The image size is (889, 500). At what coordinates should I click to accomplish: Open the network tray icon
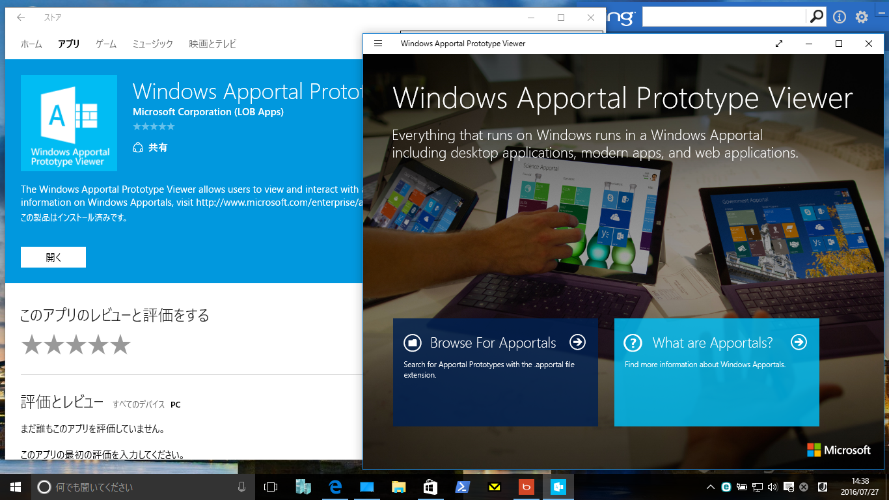[x=758, y=487]
